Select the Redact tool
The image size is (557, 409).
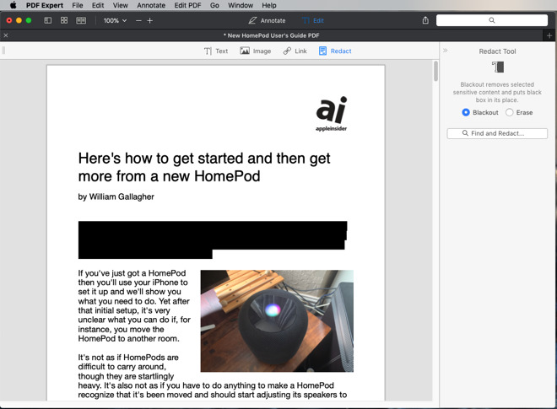(x=335, y=51)
